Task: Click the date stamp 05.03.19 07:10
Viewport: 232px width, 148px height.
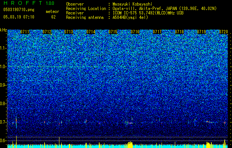Action: [19, 17]
